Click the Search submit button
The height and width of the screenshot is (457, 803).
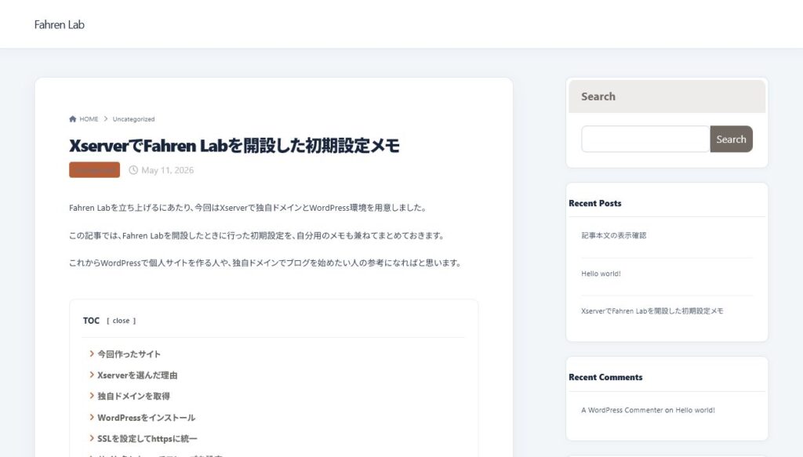click(732, 140)
